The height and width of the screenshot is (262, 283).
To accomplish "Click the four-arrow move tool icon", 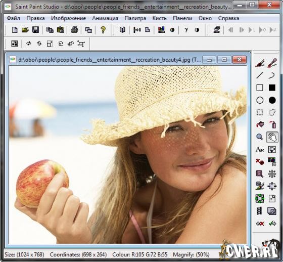I will point(272,186).
